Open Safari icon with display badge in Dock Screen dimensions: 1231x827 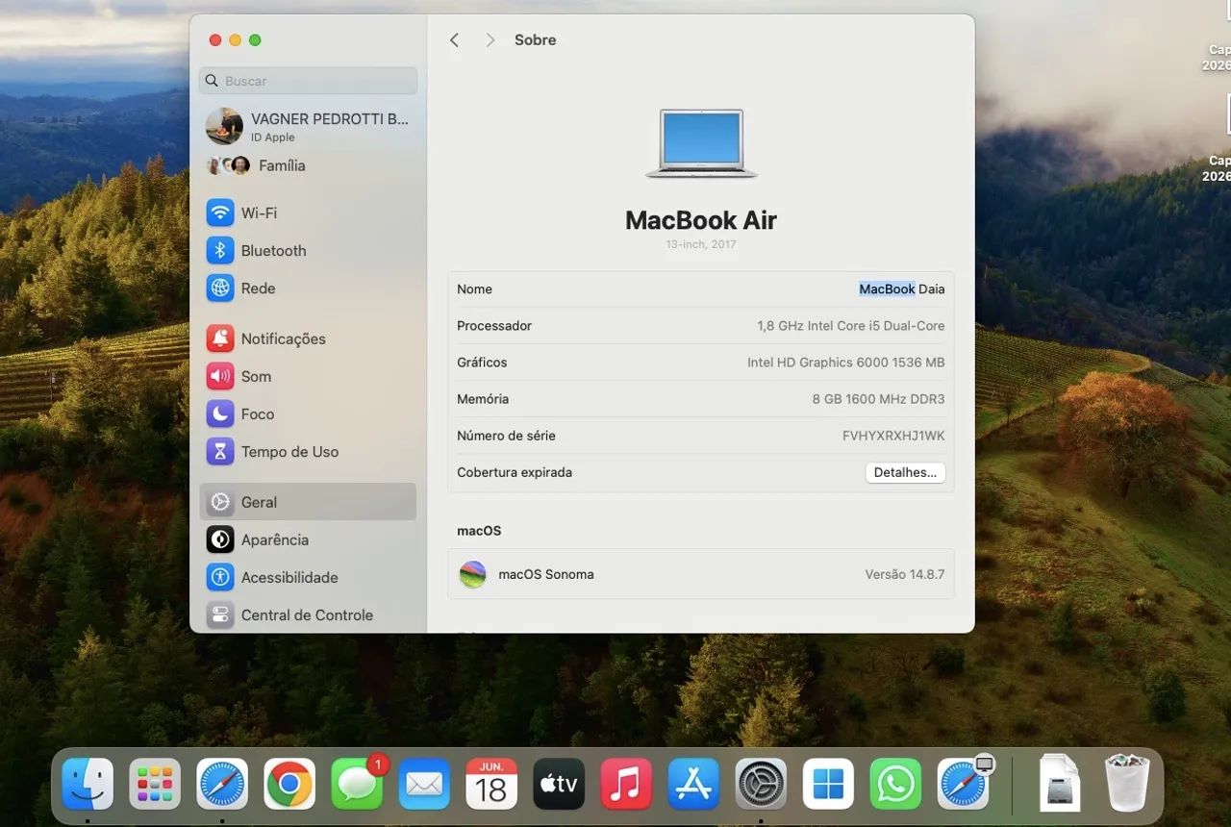click(963, 784)
